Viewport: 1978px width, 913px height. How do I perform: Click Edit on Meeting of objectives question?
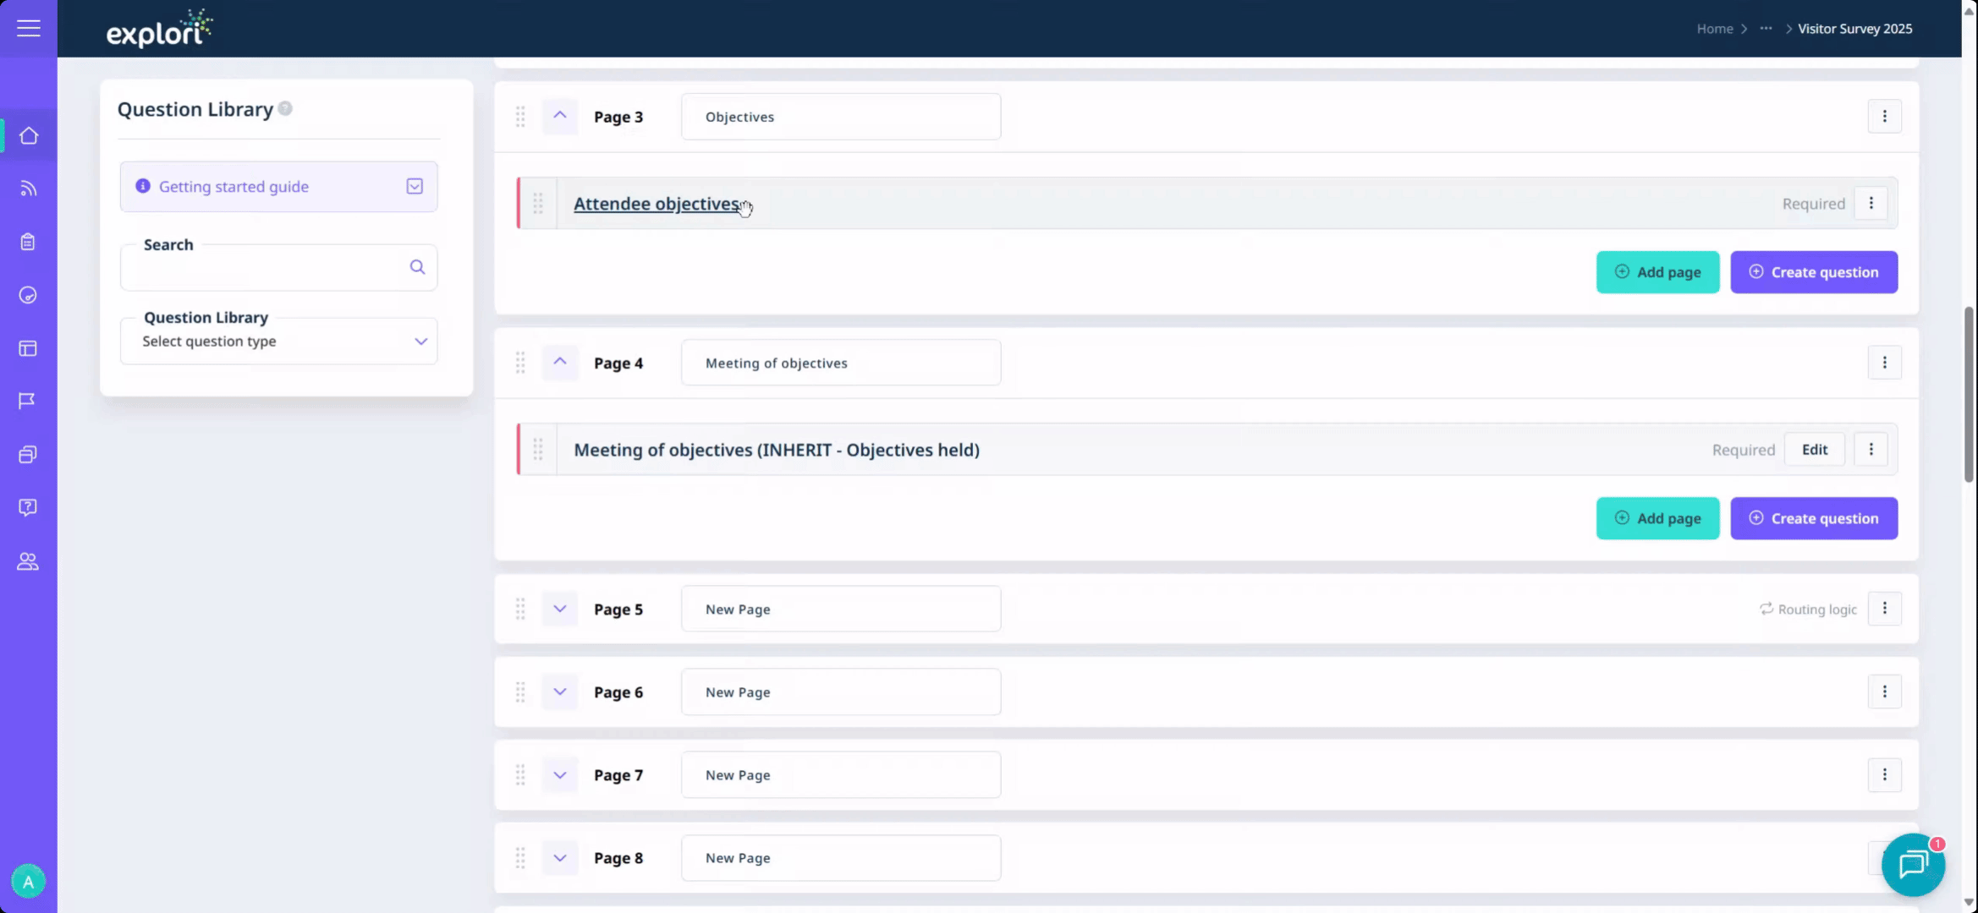tap(1814, 450)
